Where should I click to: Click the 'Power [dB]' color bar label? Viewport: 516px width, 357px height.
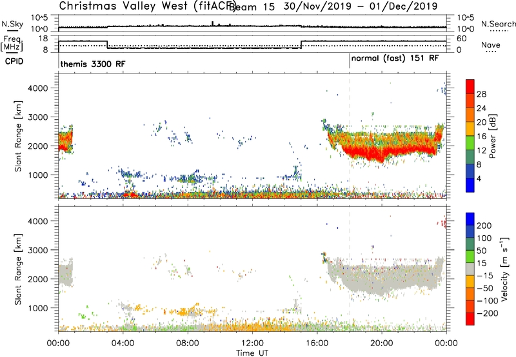tap(493, 136)
